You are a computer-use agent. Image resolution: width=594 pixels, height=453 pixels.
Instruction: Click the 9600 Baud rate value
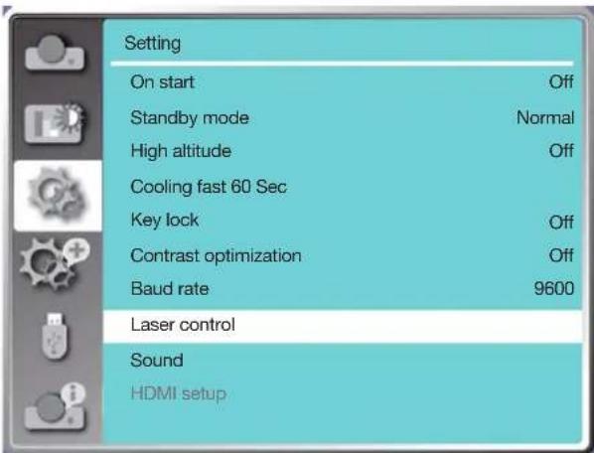pos(554,289)
